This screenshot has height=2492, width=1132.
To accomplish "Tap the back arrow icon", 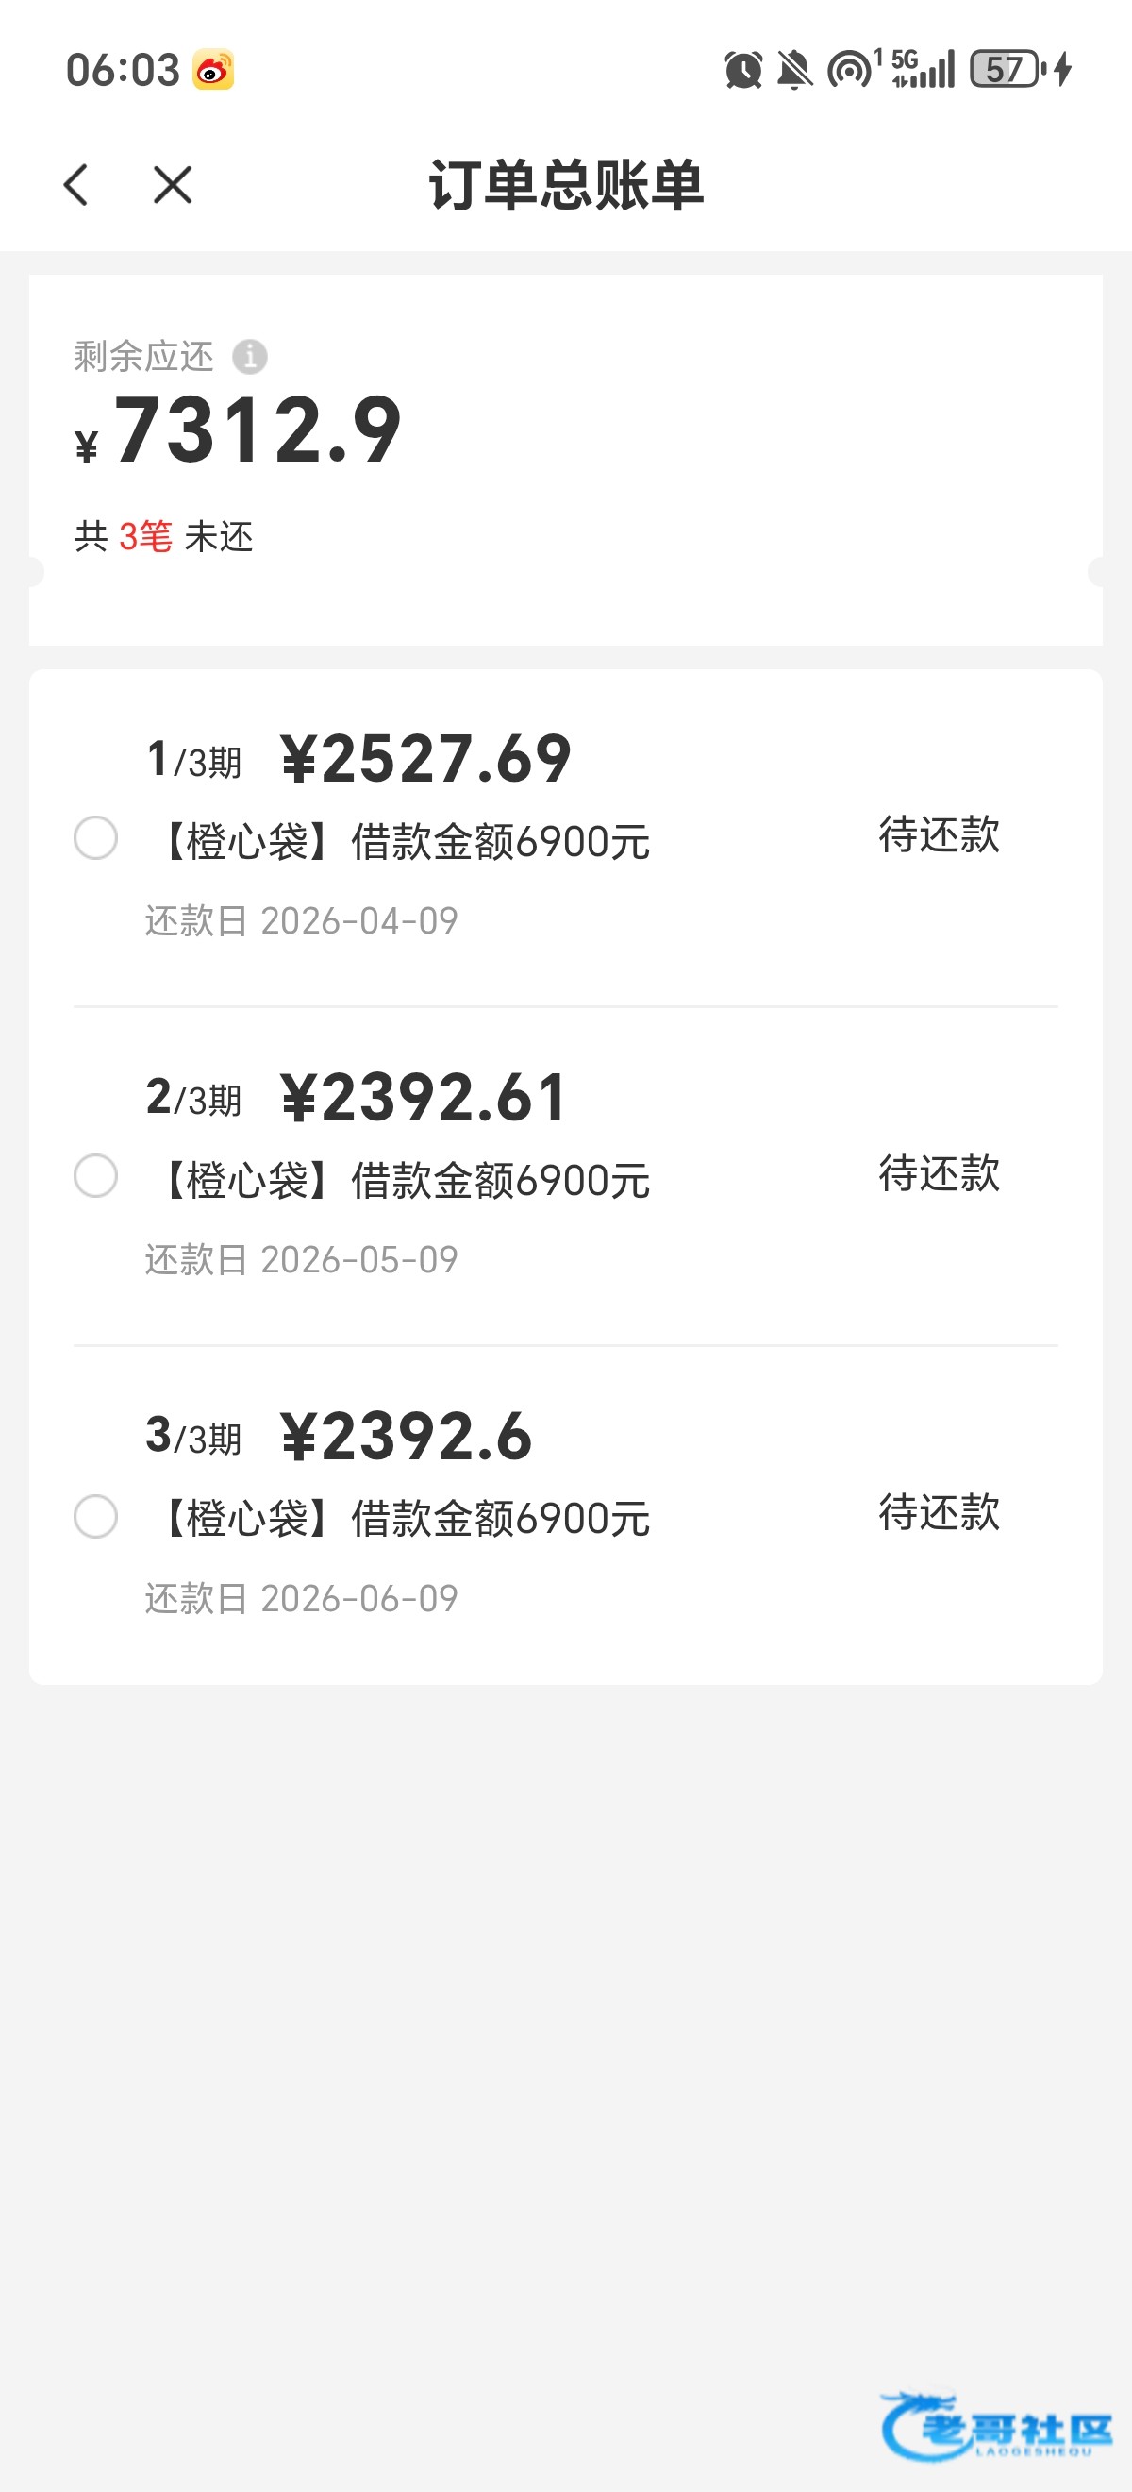I will point(76,185).
